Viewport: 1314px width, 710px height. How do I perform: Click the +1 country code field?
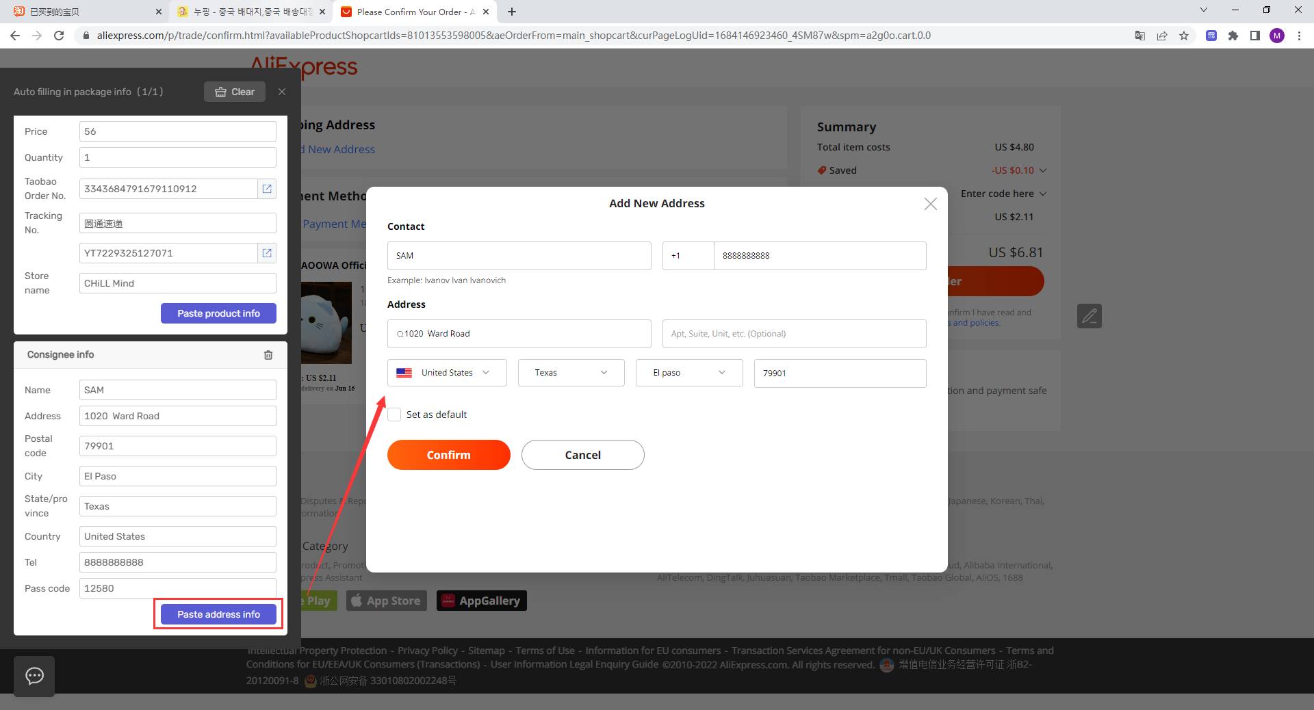pos(688,256)
